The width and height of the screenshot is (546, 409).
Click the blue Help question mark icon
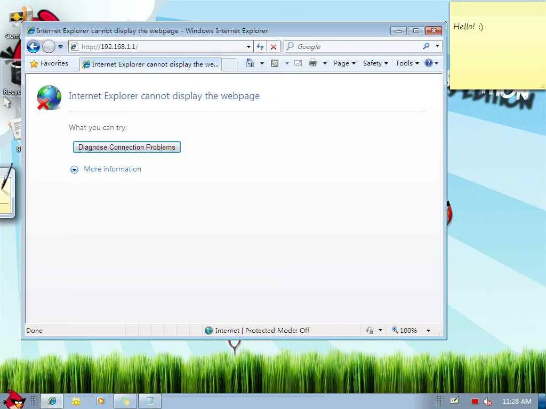click(x=429, y=63)
